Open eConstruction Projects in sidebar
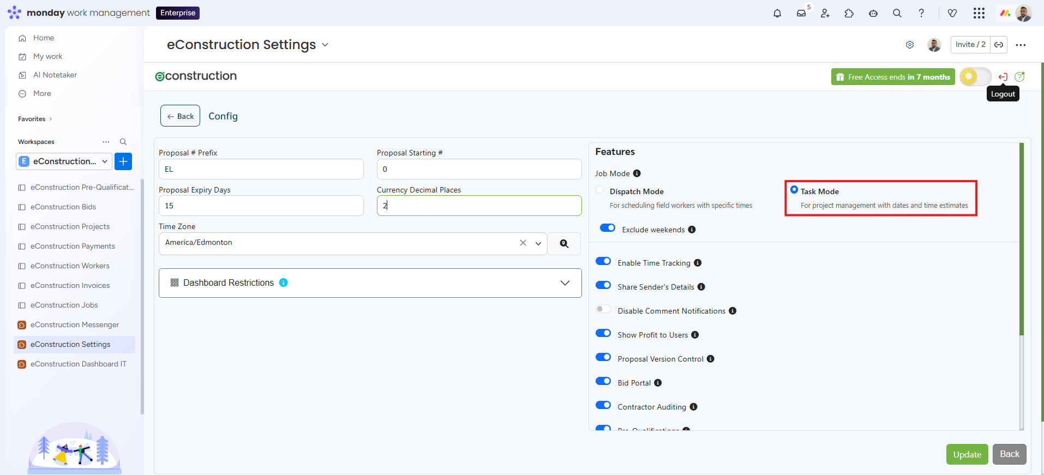Image resolution: width=1044 pixels, height=475 pixels. pos(70,226)
